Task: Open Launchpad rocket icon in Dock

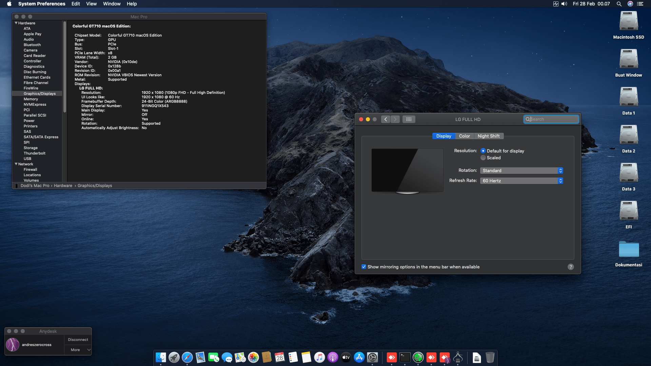Action: click(x=174, y=357)
